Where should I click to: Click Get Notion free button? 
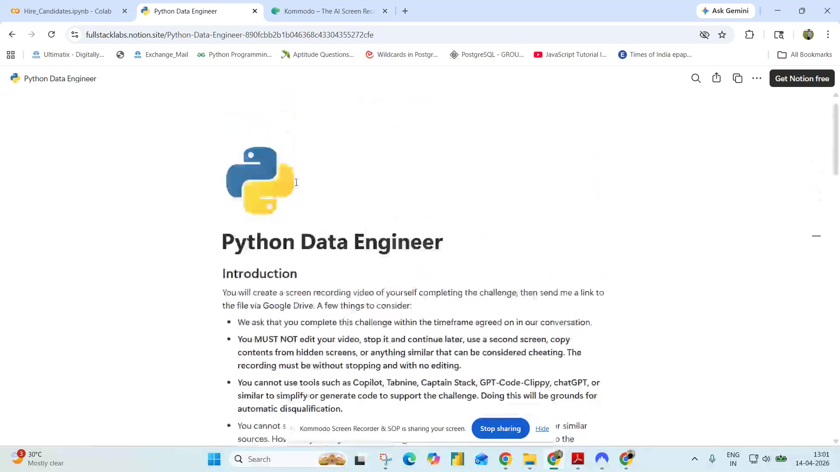[x=802, y=78]
